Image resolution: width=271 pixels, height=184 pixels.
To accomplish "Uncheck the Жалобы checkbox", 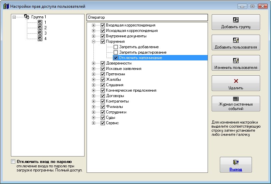I will click(103, 79).
